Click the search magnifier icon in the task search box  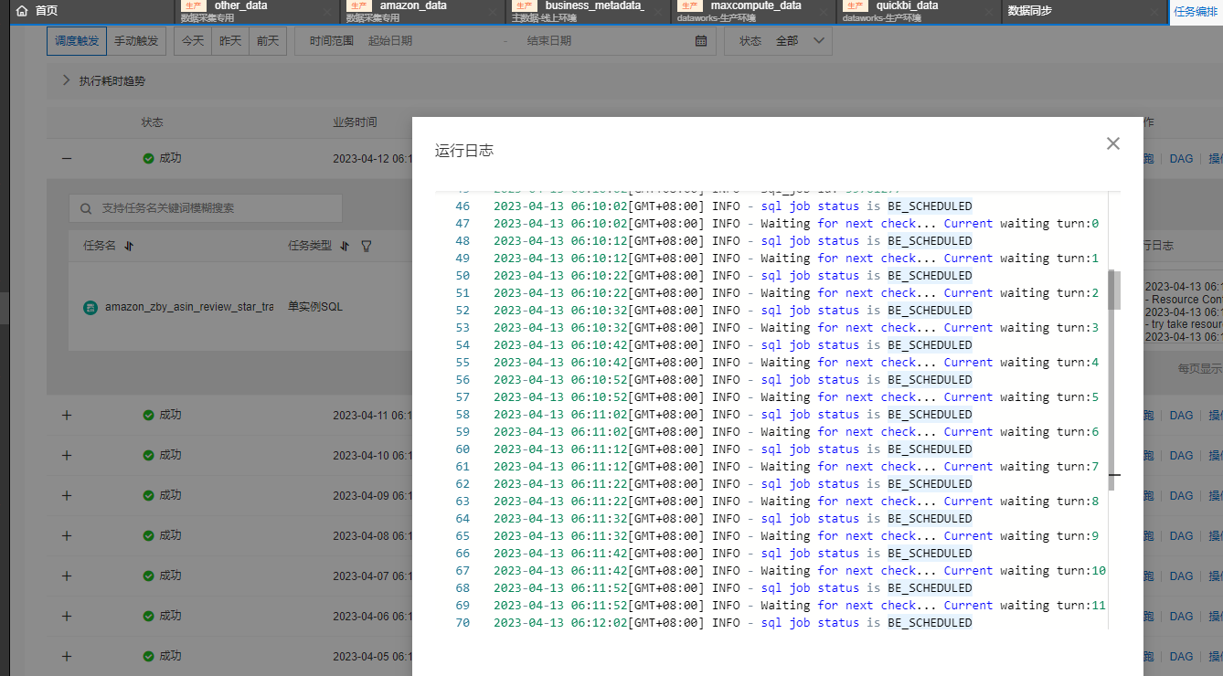86,208
